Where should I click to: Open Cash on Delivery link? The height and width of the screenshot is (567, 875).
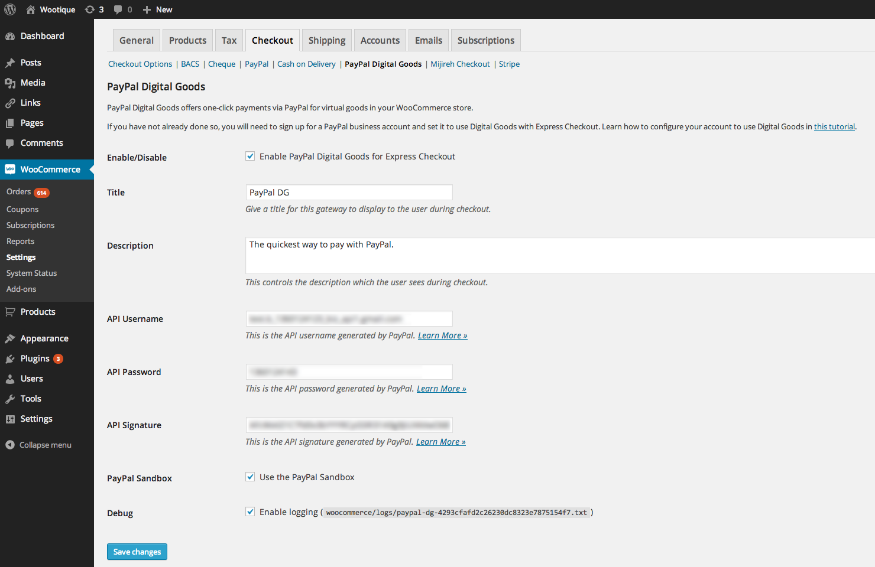306,64
